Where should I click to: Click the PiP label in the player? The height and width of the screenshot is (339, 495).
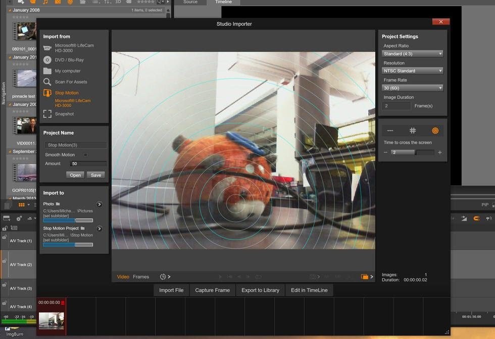(484, 205)
